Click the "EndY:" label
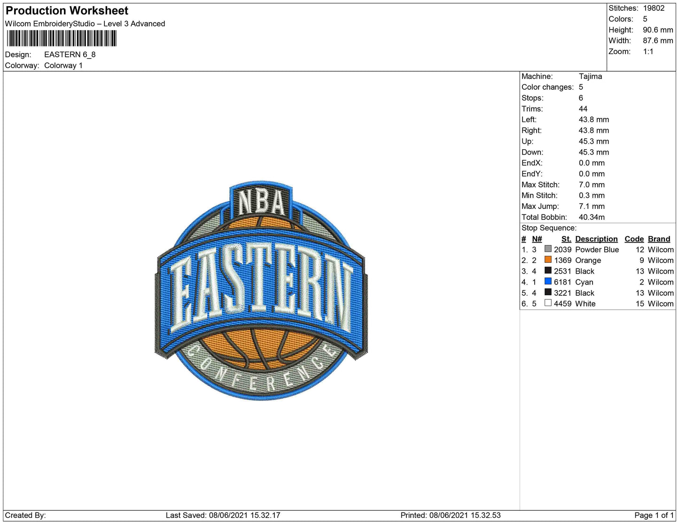 pyautogui.click(x=532, y=174)
